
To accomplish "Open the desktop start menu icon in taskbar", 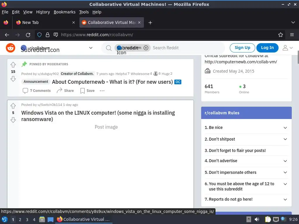I will (x=5, y=219).
